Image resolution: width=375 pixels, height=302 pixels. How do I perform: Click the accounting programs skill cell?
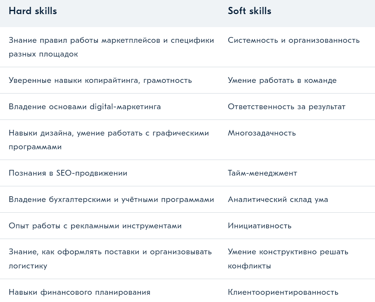point(111,199)
